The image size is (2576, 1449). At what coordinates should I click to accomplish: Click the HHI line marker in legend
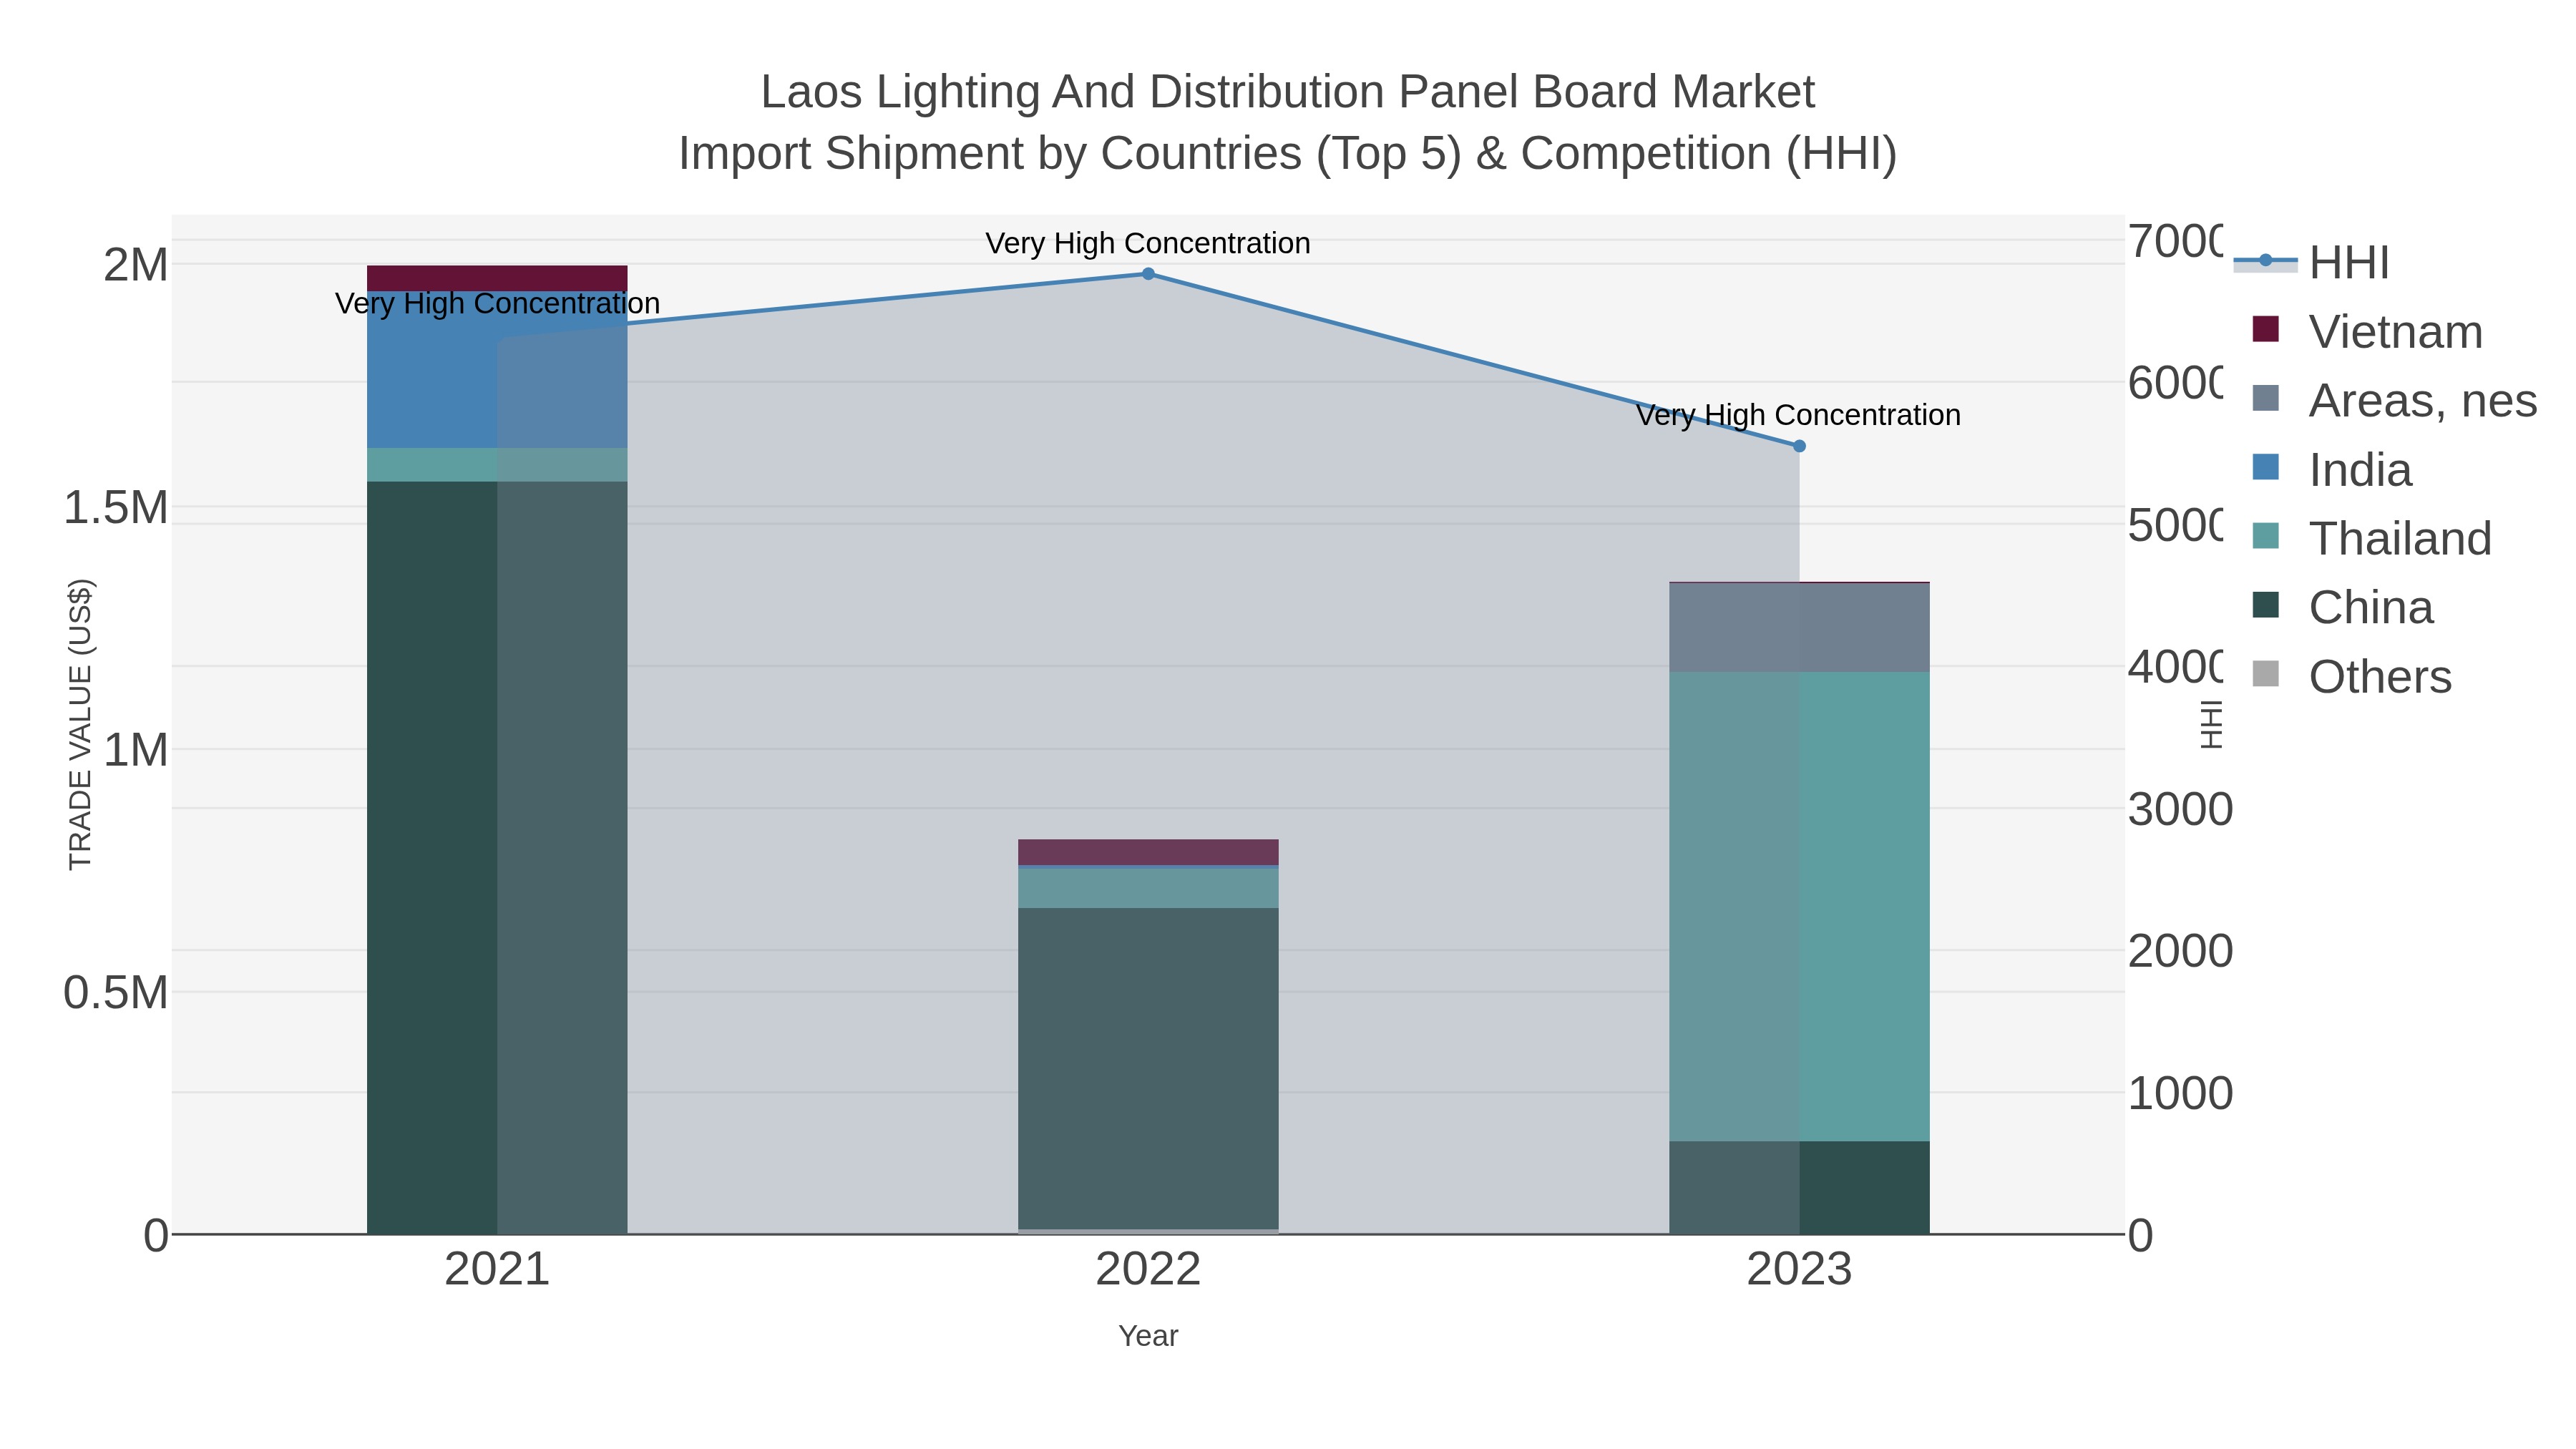[x=2265, y=261]
